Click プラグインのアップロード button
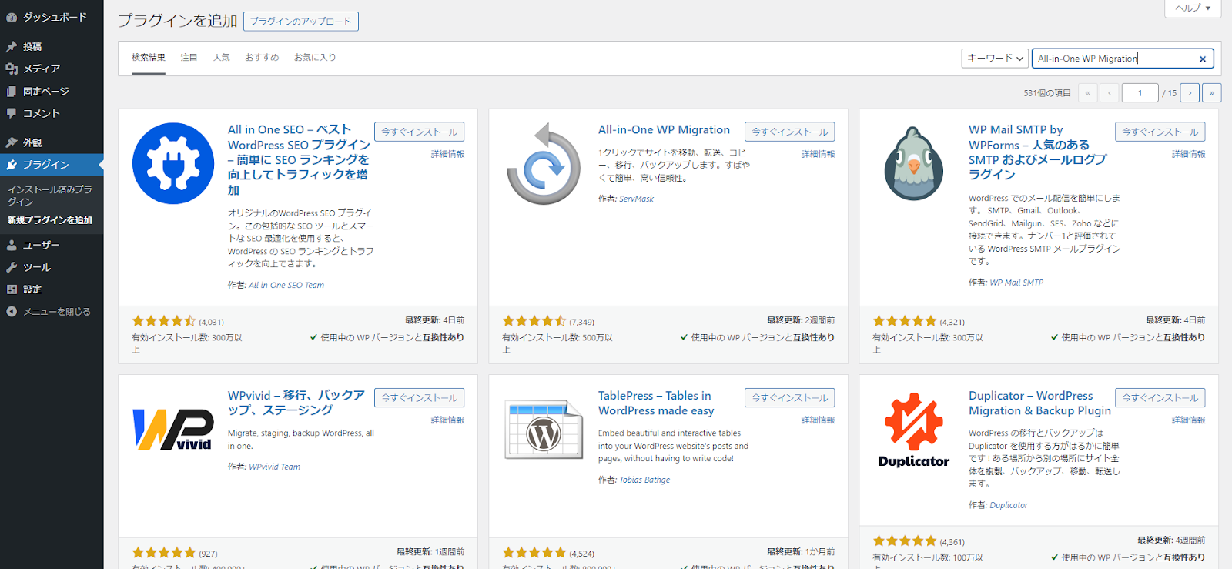Viewport: 1232px width, 569px height. coord(301,22)
